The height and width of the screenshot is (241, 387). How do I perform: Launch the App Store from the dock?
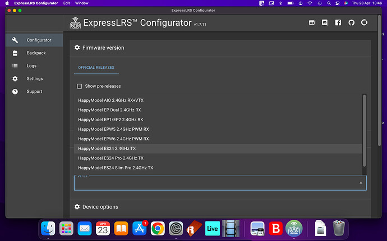[139, 228]
